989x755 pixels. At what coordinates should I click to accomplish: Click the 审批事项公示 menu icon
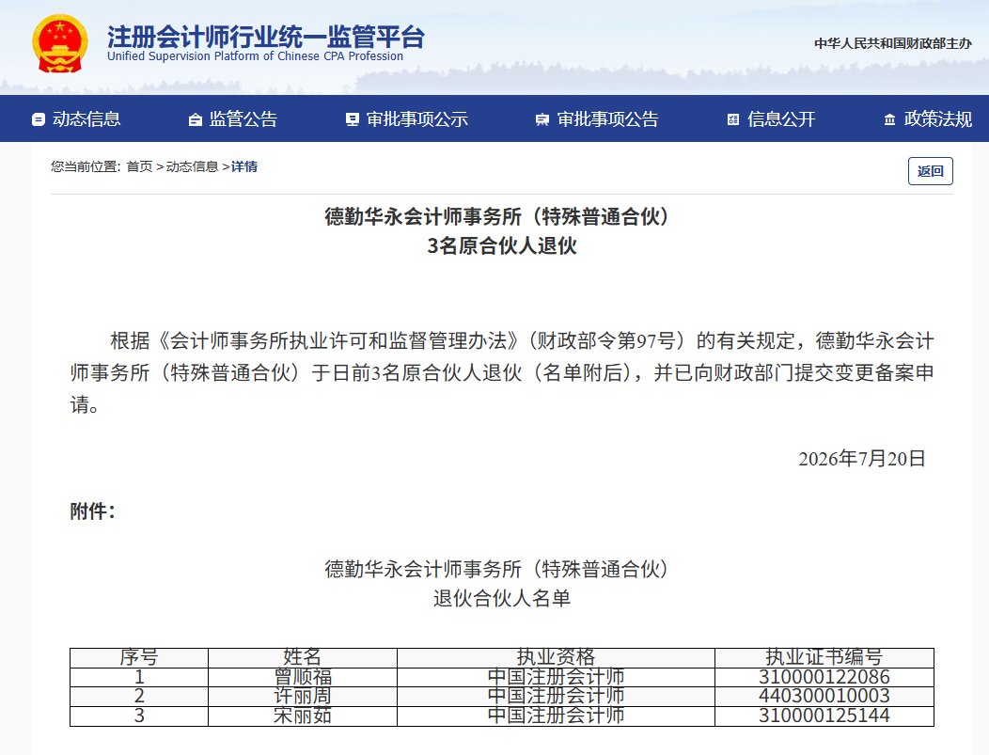tap(353, 119)
